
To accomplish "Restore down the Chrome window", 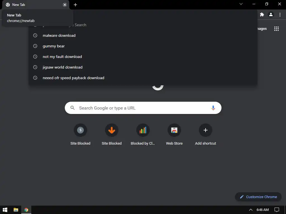I will click(x=267, y=4).
